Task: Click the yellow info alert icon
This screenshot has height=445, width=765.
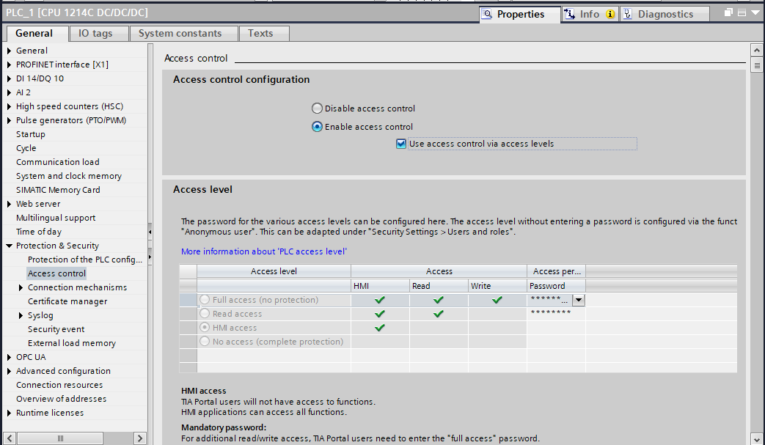Action: click(x=610, y=14)
